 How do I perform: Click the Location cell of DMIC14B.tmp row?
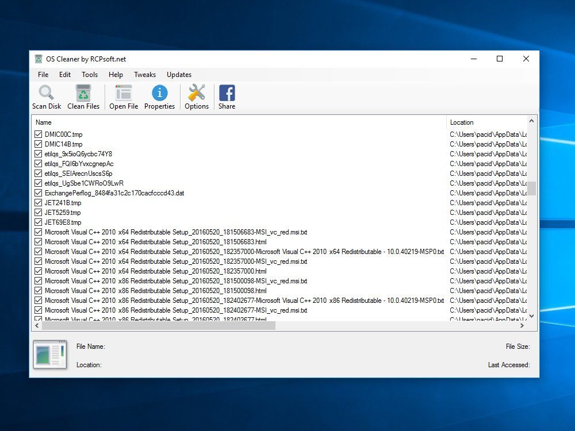pos(488,144)
